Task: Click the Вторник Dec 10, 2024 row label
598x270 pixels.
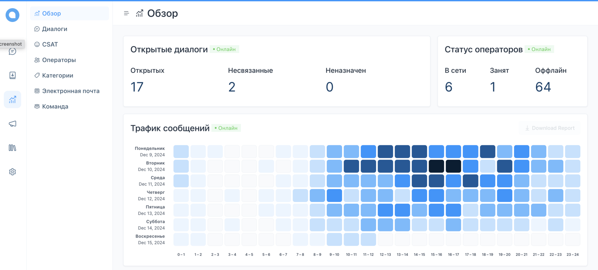Action: pos(151,166)
